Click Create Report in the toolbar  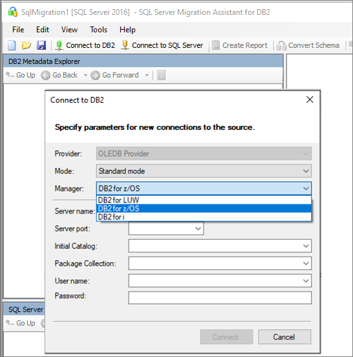[240, 45]
